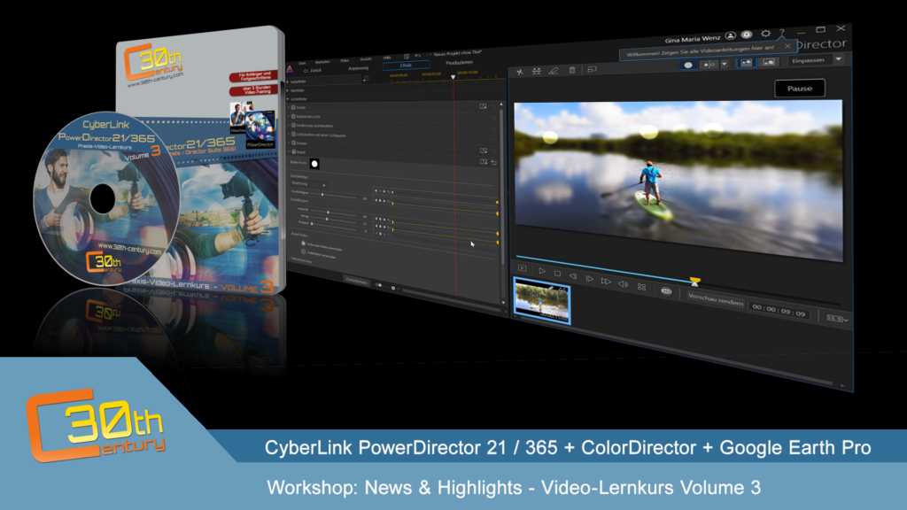
Task: Click the save icon next to the Hilfe menu
Action: tap(406, 56)
